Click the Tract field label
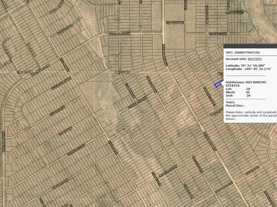The height and width of the screenshot is (207, 277). [x=231, y=102]
